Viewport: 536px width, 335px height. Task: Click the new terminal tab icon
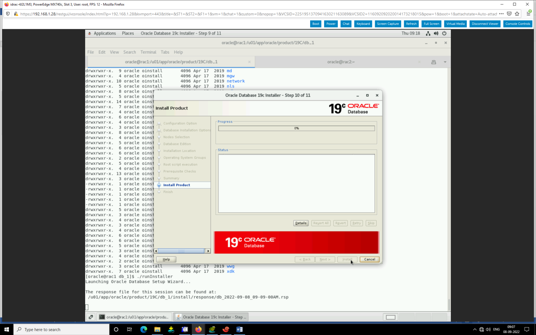click(x=434, y=62)
